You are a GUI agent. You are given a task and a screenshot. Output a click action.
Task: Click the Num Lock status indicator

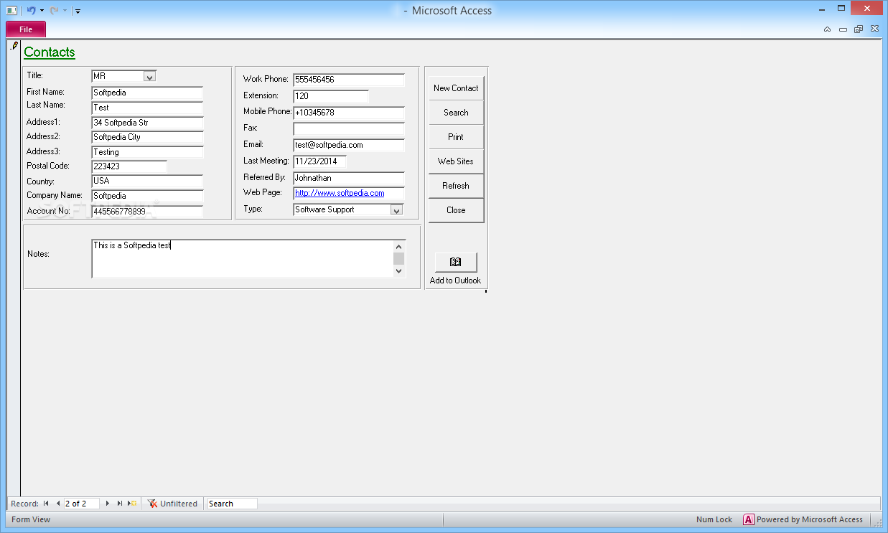point(714,519)
